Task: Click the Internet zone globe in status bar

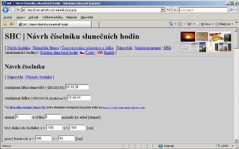Action: 161,146
